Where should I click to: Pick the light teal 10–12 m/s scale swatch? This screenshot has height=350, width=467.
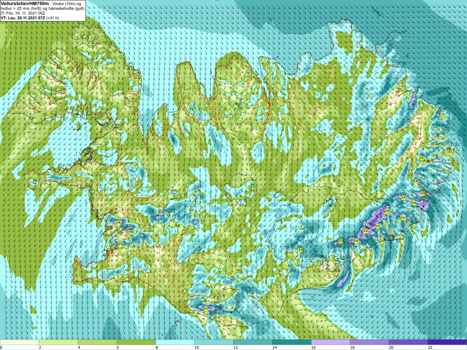click(214, 342)
